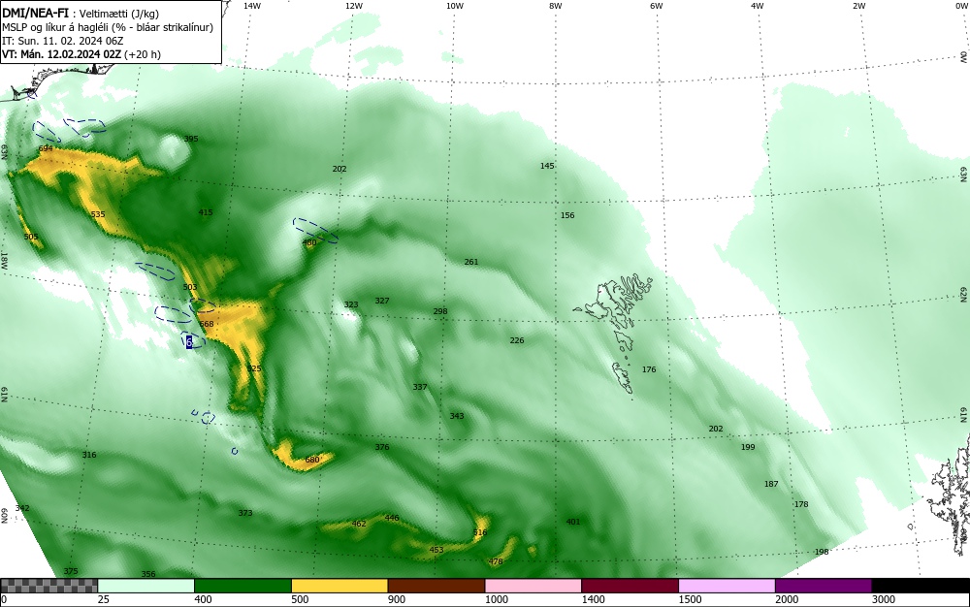Select the map value 480
The width and height of the screenshot is (970, 607).
pos(309,242)
